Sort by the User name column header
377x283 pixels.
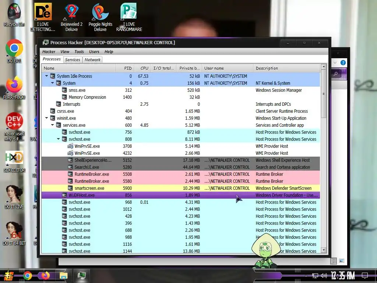(x=228, y=68)
